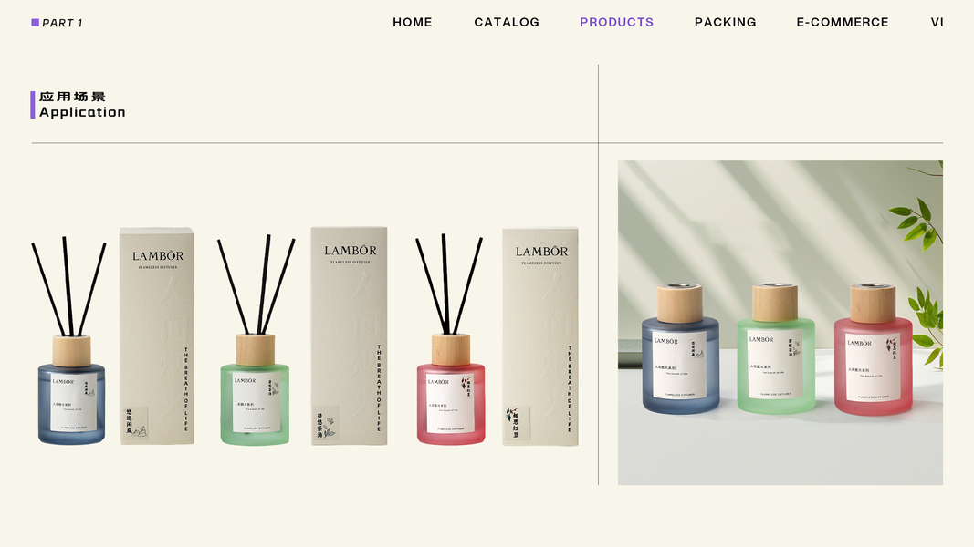The image size is (974, 547).
Task: Click the PART 1 label
Action: 62,23
